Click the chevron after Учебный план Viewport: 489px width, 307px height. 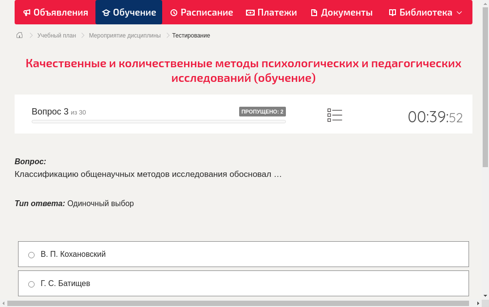click(x=82, y=35)
